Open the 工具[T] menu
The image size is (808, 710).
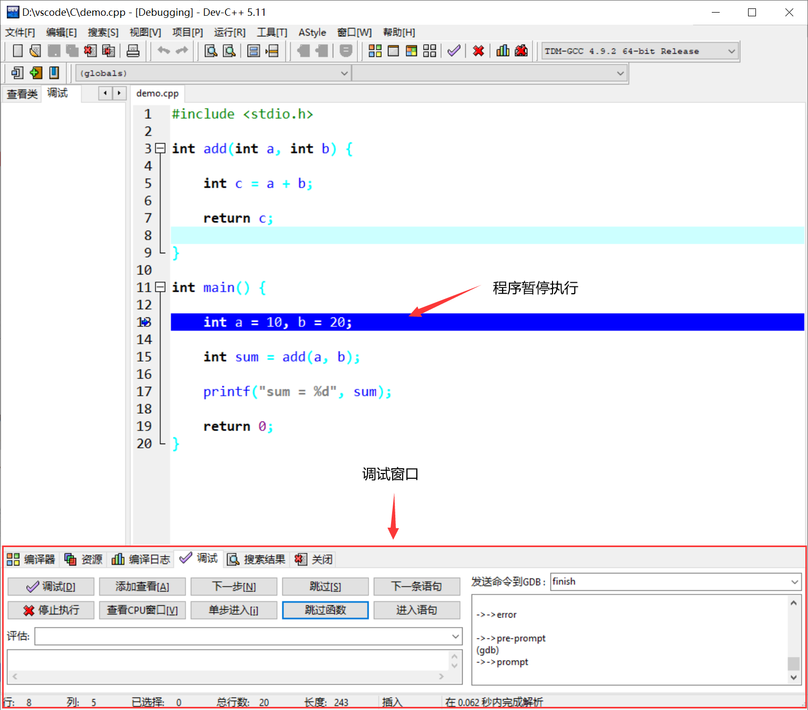(x=272, y=33)
